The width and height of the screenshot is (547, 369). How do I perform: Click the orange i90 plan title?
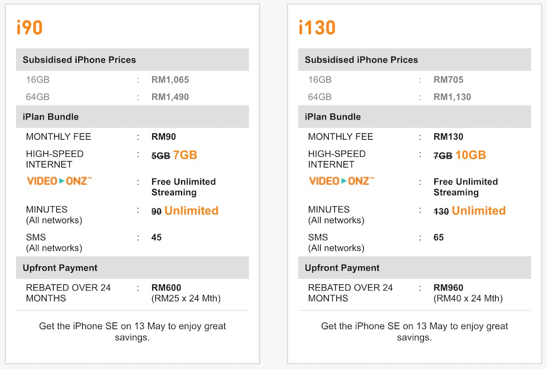(x=30, y=27)
